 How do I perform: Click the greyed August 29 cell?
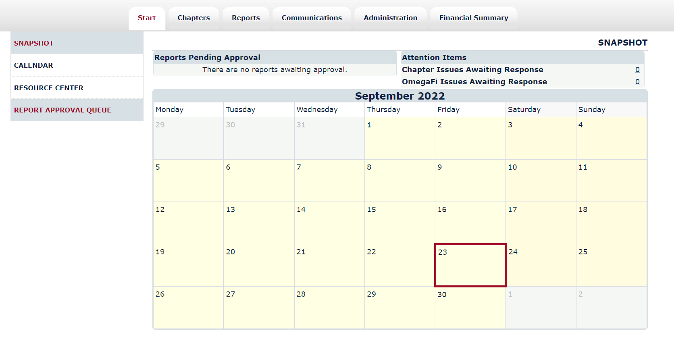(x=188, y=138)
